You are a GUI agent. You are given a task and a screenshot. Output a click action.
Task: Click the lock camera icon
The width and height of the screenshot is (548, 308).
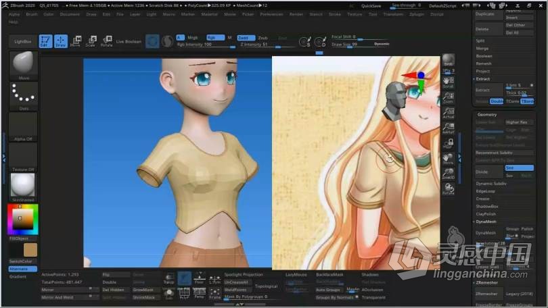tap(449, 143)
